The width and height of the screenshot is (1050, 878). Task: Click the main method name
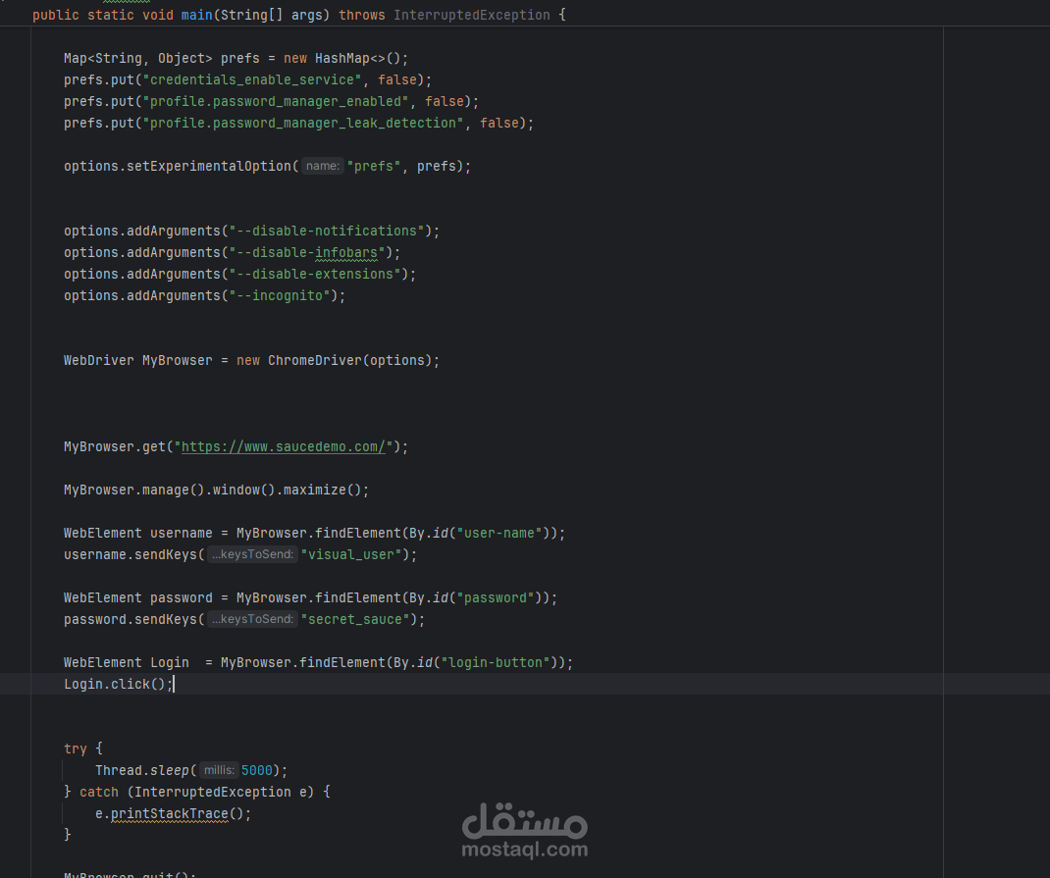point(197,15)
